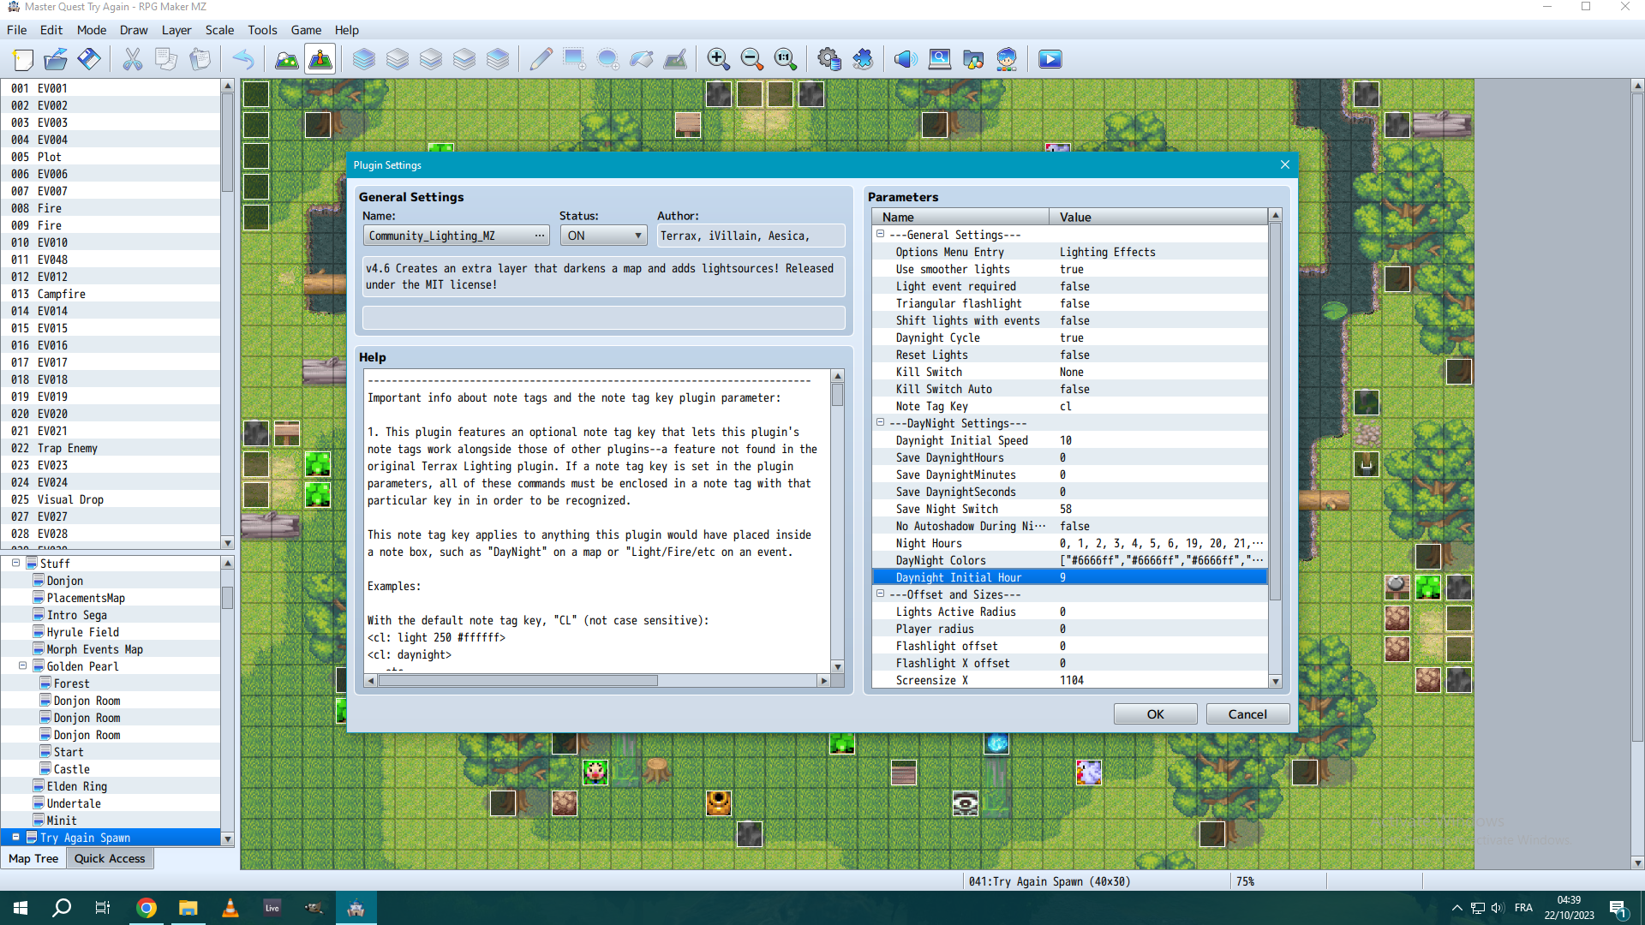
Task: Select the Flood Fill tool
Action: pos(641,59)
